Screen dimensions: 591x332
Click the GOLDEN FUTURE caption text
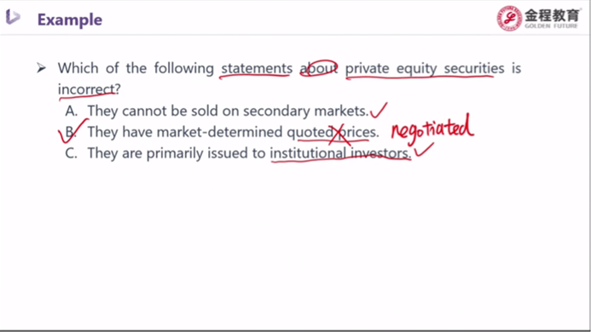click(551, 26)
